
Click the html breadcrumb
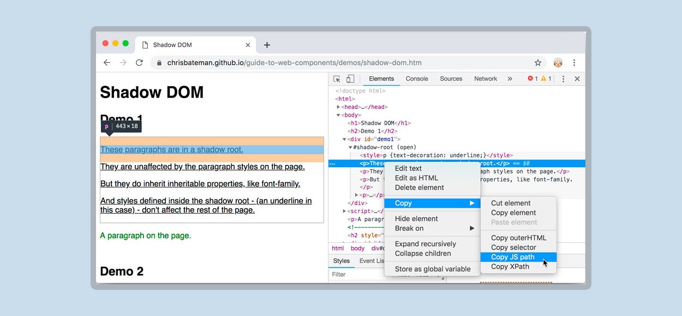pos(338,248)
